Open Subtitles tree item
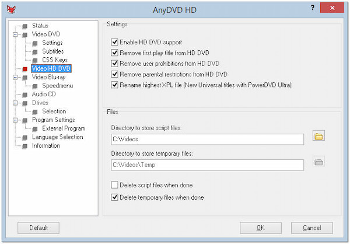Image resolution: width=350 pixels, height=244 pixels. [53, 51]
